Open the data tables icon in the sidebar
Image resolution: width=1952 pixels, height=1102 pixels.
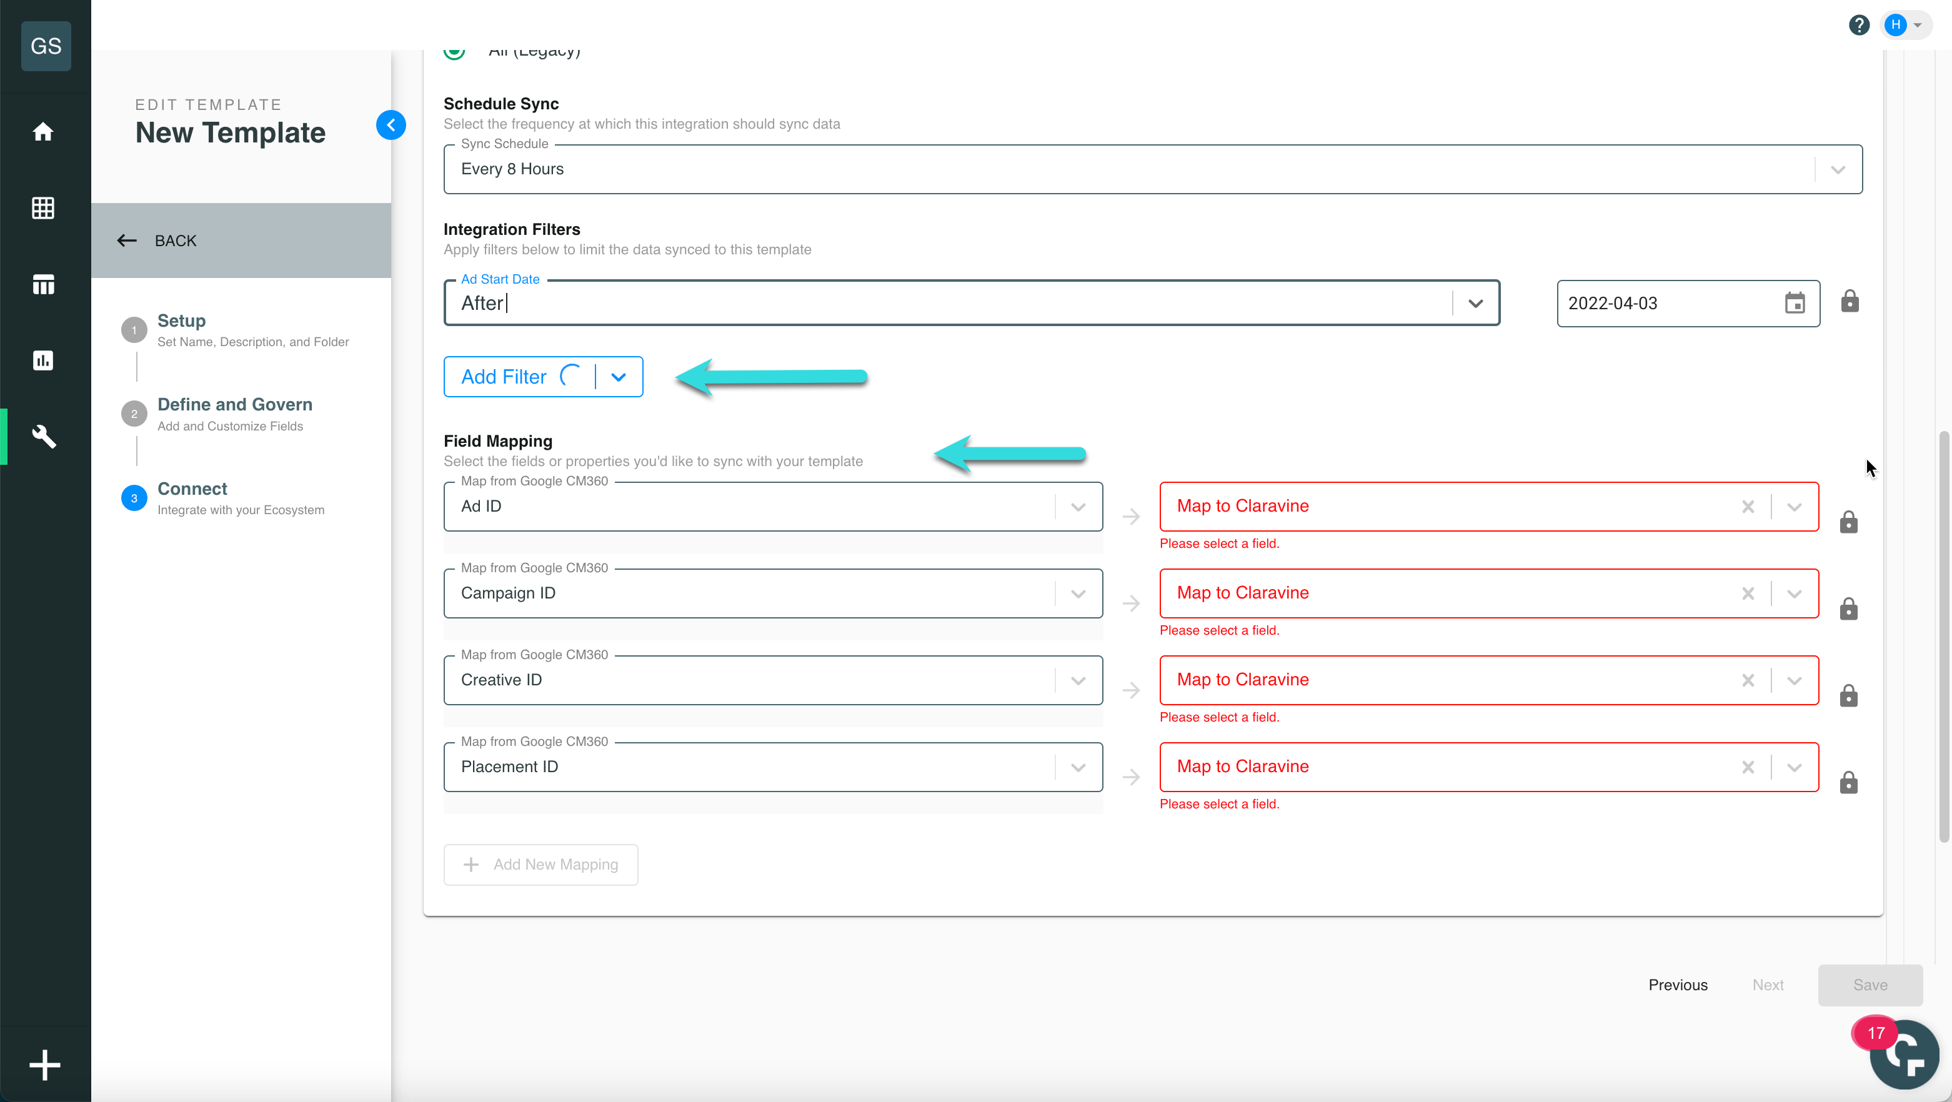[43, 284]
